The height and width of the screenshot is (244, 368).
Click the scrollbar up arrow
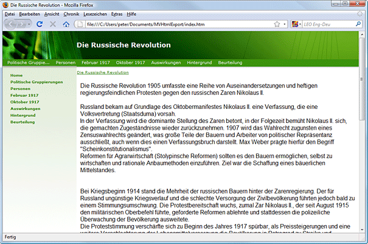(x=362, y=35)
